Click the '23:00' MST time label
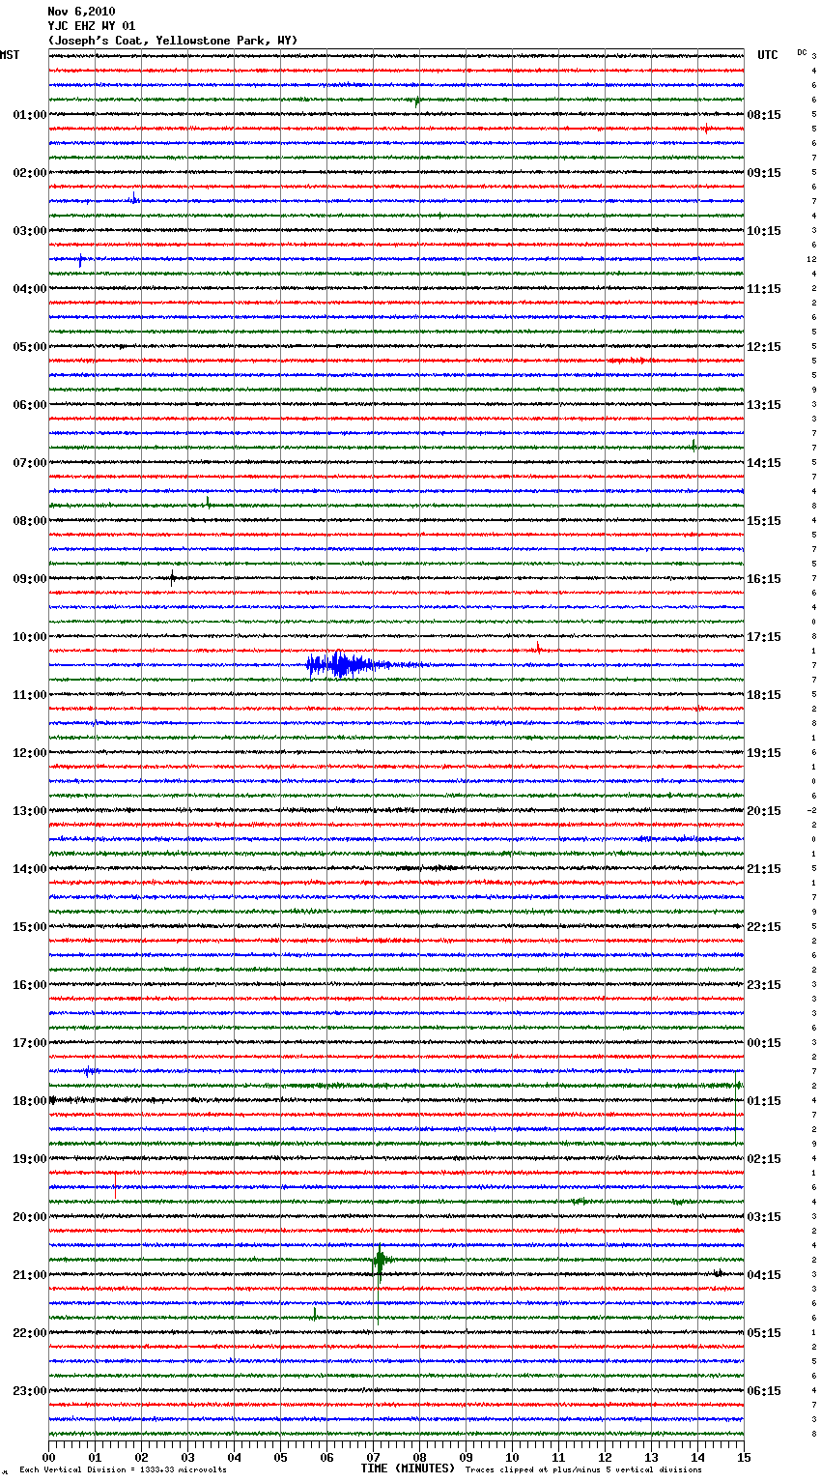821x1483 pixels. pos(30,1391)
